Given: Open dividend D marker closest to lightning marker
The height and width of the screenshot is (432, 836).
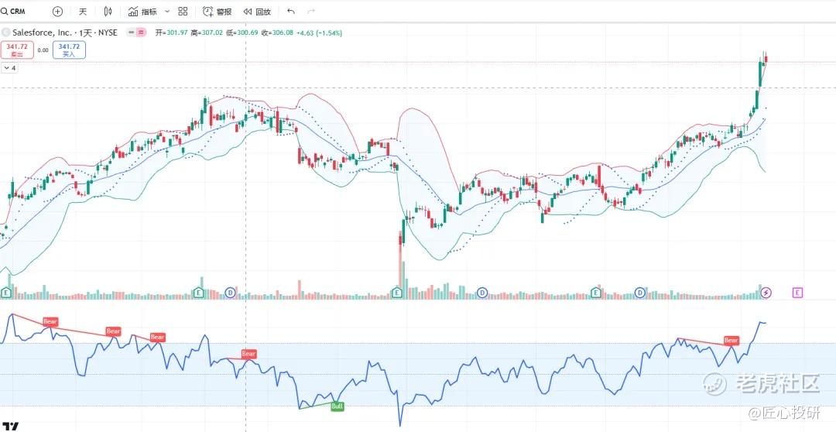Looking at the screenshot, I should (640, 293).
